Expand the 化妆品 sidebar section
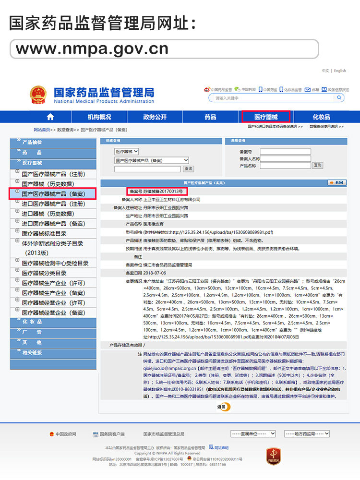This screenshot has height=480, width=360. (x=53, y=322)
